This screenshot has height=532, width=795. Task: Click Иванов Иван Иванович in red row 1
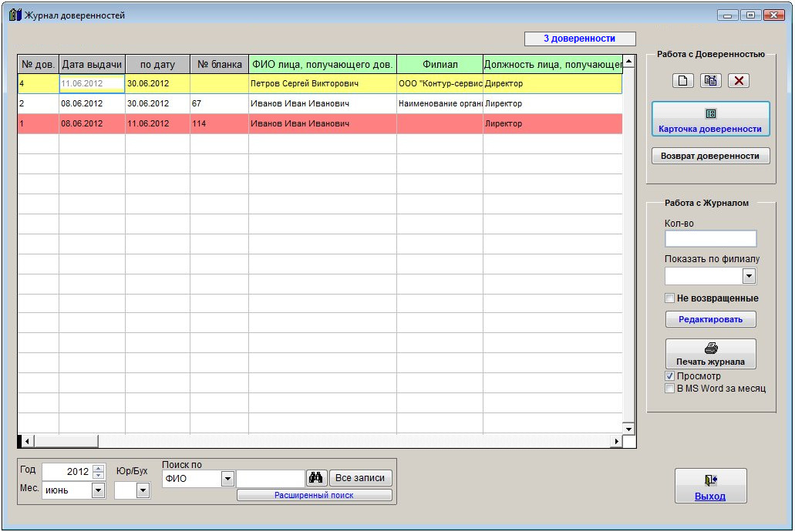tap(322, 123)
